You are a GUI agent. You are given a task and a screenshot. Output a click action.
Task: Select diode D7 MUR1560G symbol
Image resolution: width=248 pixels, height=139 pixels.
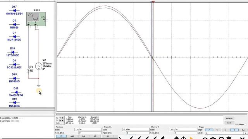(14, 36)
